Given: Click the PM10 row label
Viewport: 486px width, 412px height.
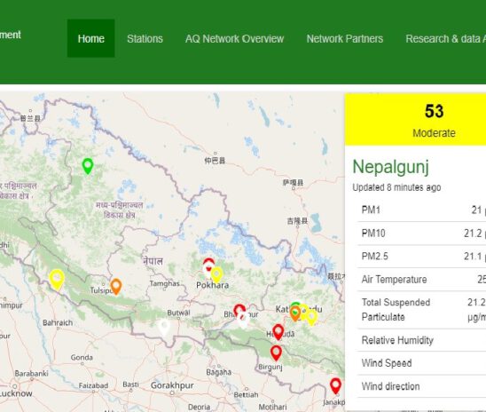Looking at the screenshot, I should (x=373, y=233).
